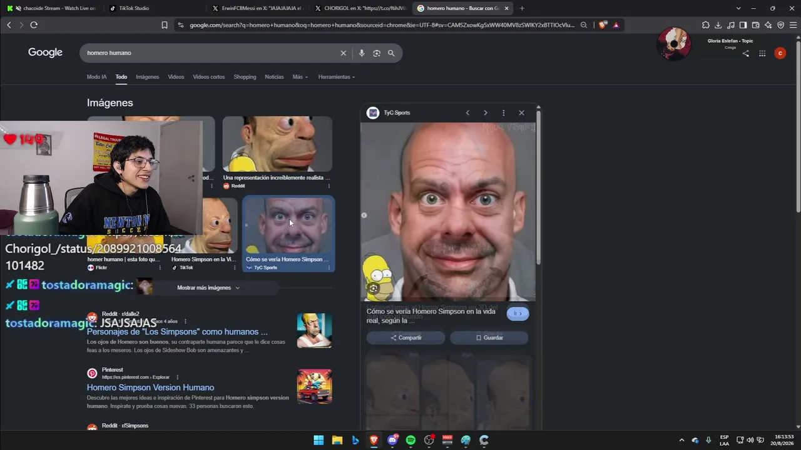Start voice search with the microphone icon
The width and height of the screenshot is (801, 450).
click(362, 53)
